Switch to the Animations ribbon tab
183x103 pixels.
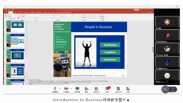click(32, 12)
